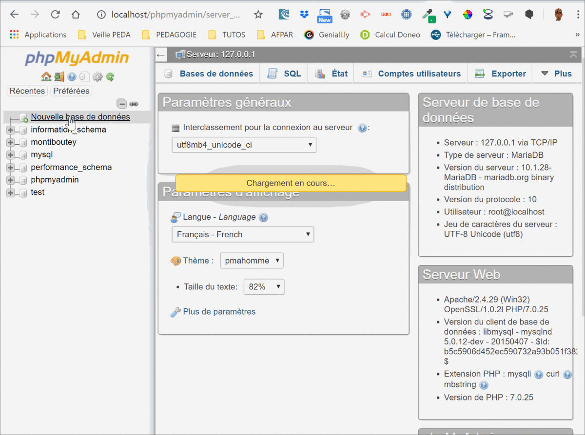Go to the phpMyAdmin home icon
This screenshot has height=435, width=585.
coord(46,76)
